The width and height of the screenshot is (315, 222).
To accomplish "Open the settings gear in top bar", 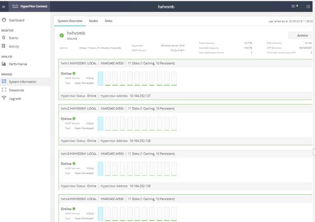I will [308, 7].
